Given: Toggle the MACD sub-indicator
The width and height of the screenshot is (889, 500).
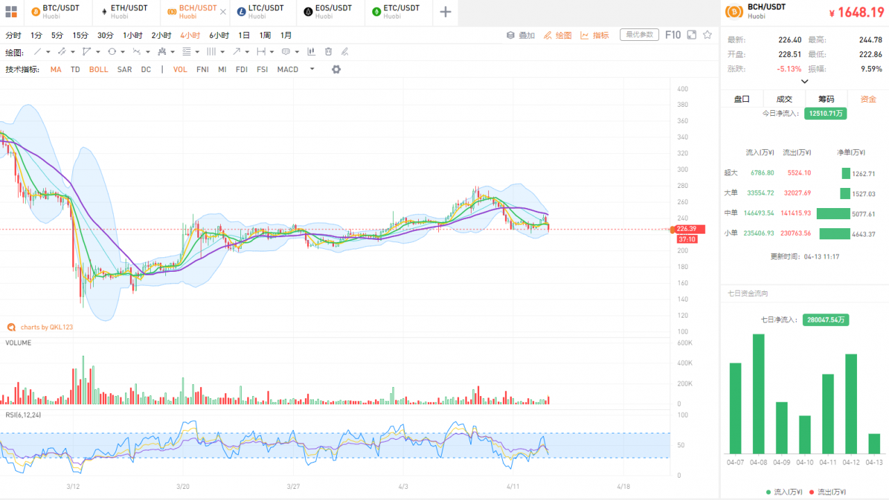Looking at the screenshot, I should coord(288,69).
